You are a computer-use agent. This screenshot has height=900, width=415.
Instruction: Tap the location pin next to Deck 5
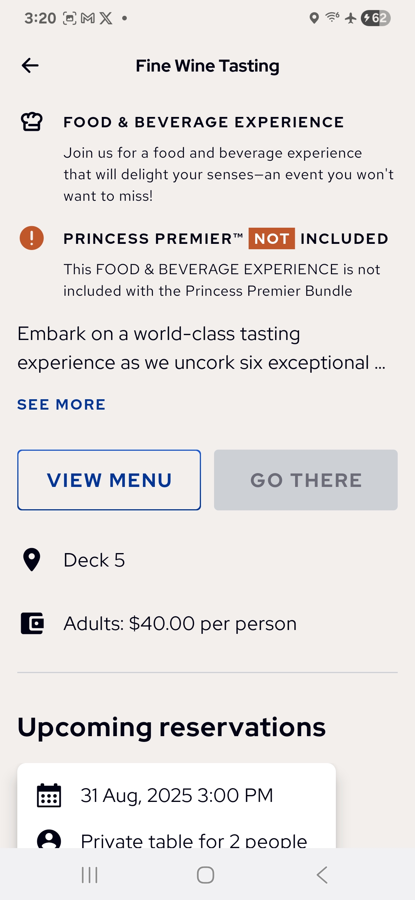tap(32, 560)
